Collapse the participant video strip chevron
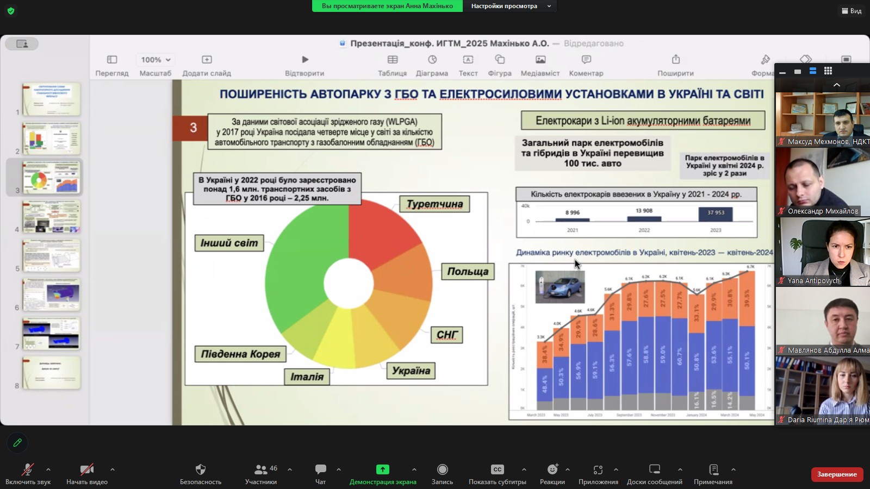Image resolution: width=870 pixels, height=489 pixels. click(x=837, y=85)
